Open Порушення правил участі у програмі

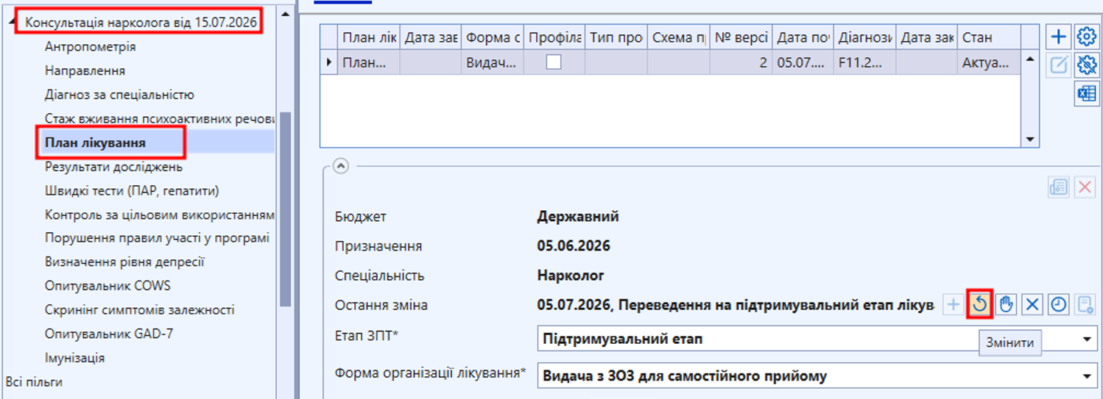(x=157, y=238)
